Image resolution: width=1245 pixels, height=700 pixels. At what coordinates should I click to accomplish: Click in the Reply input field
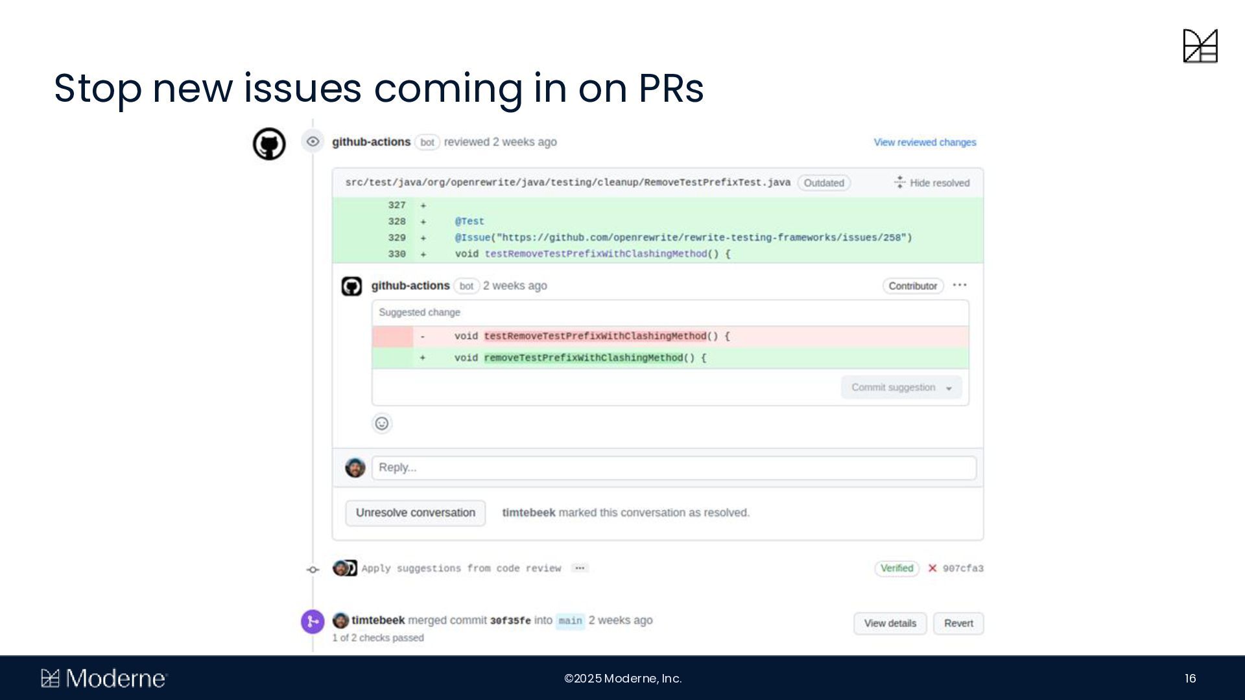[x=674, y=468]
